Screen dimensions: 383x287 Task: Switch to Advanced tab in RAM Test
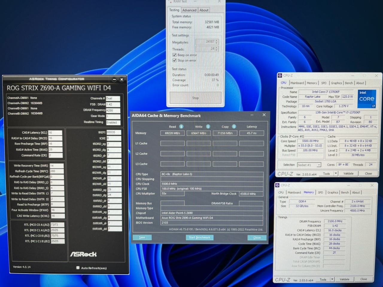189,10
